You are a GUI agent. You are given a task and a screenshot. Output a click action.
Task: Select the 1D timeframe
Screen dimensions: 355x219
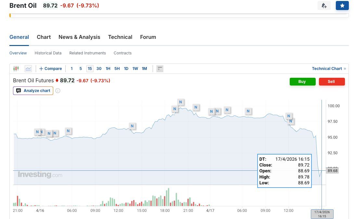click(126, 69)
